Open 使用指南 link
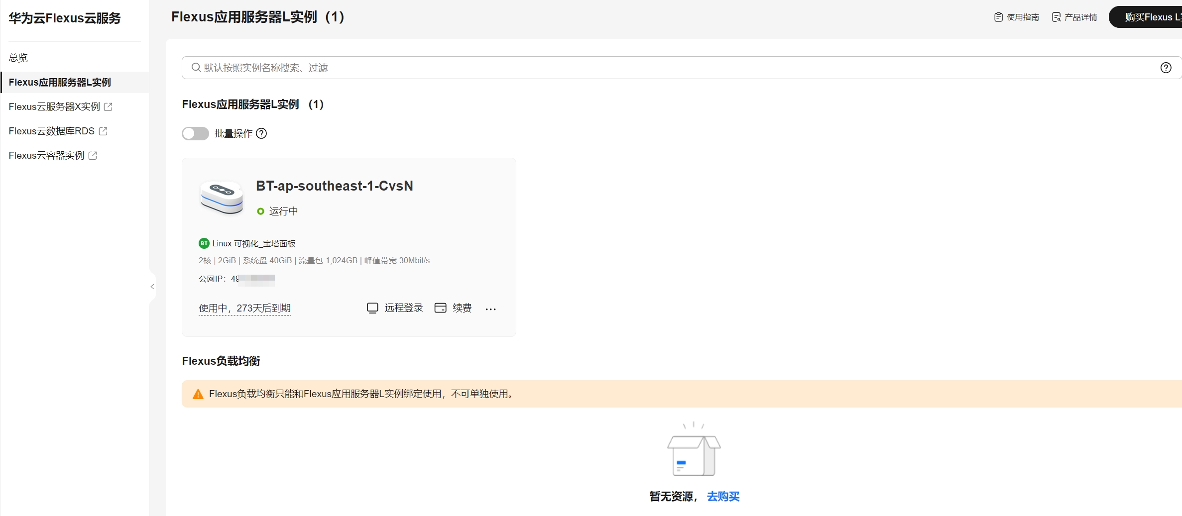This screenshot has height=516, width=1182. click(x=1023, y=17)
